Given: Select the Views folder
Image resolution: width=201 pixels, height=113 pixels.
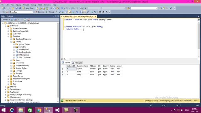Looking at the screenshot, I should click(18, 60).
